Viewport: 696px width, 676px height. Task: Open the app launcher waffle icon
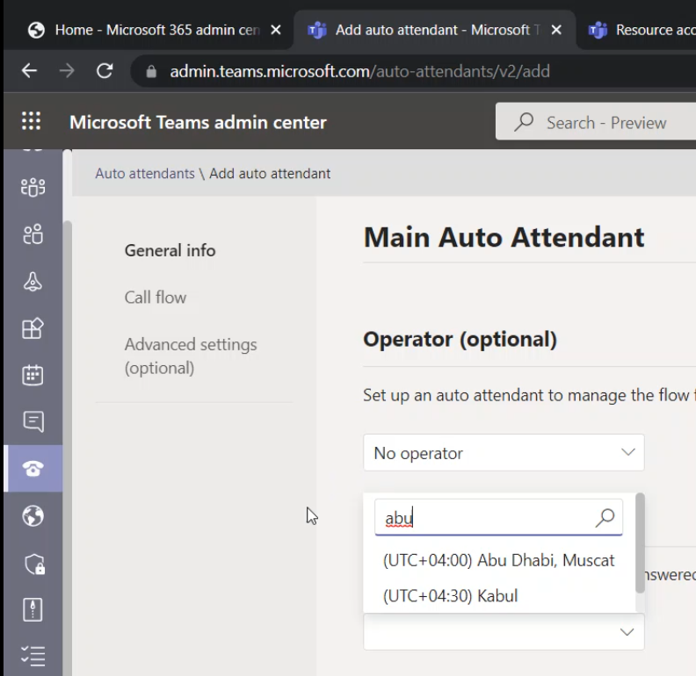coord(31,120)
